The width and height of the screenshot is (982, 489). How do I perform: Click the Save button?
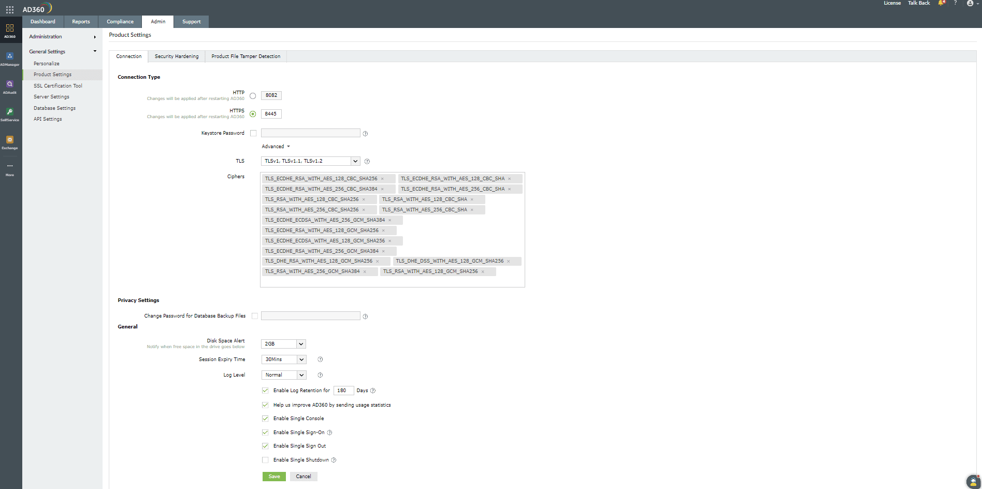pos(274,476)
